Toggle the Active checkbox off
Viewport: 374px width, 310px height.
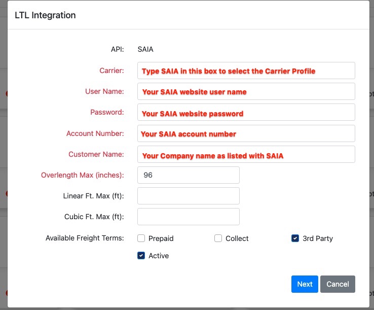[141, 256]
